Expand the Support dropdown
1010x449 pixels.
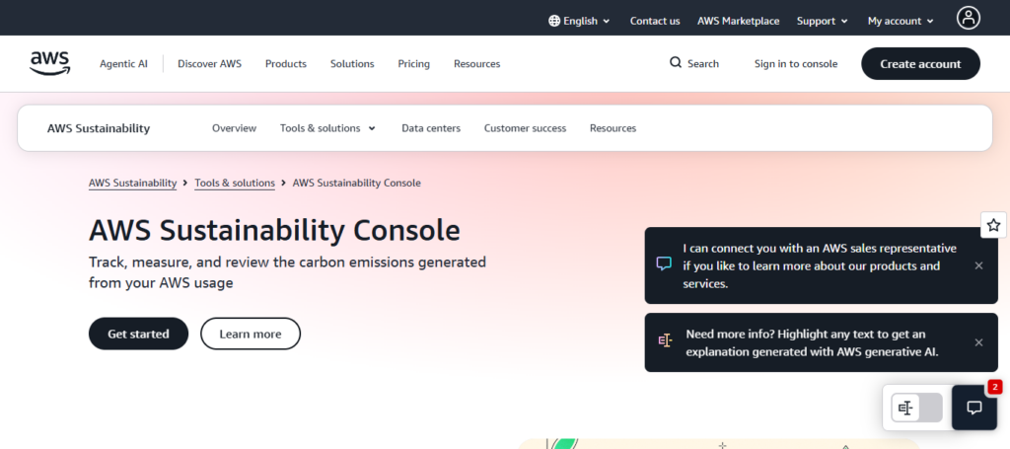coord(822,21)
